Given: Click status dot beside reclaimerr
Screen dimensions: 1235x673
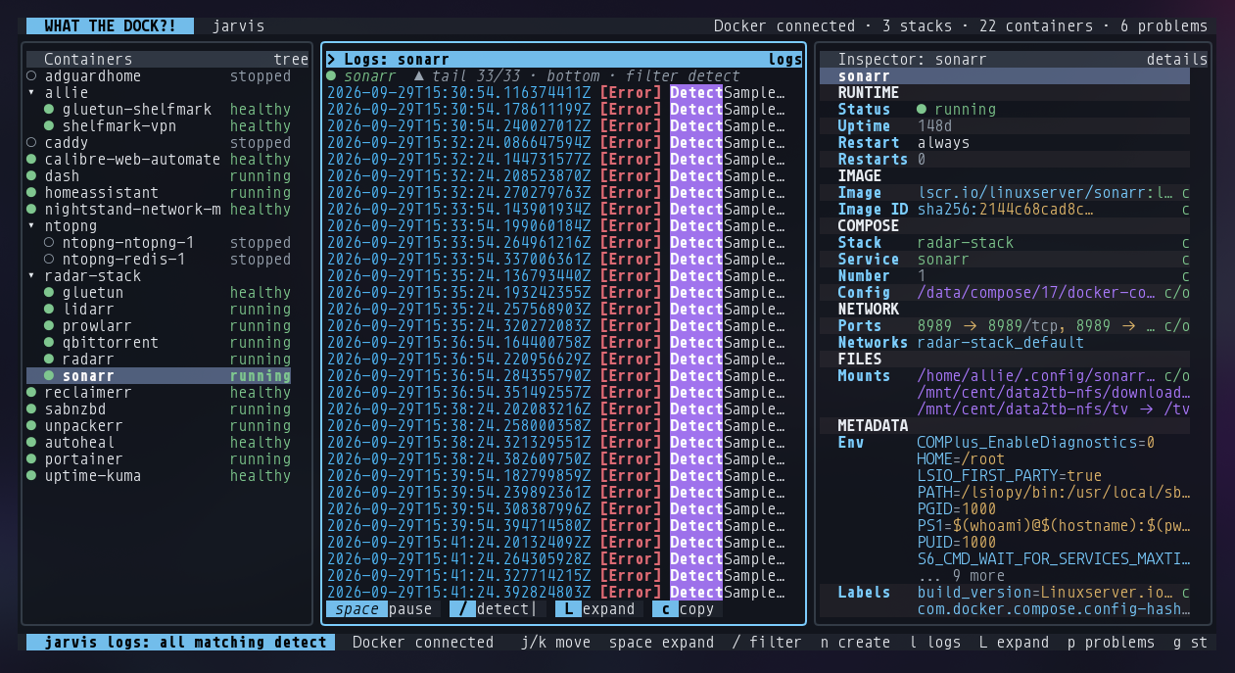Looking at the screenshot, I should 31,393.
